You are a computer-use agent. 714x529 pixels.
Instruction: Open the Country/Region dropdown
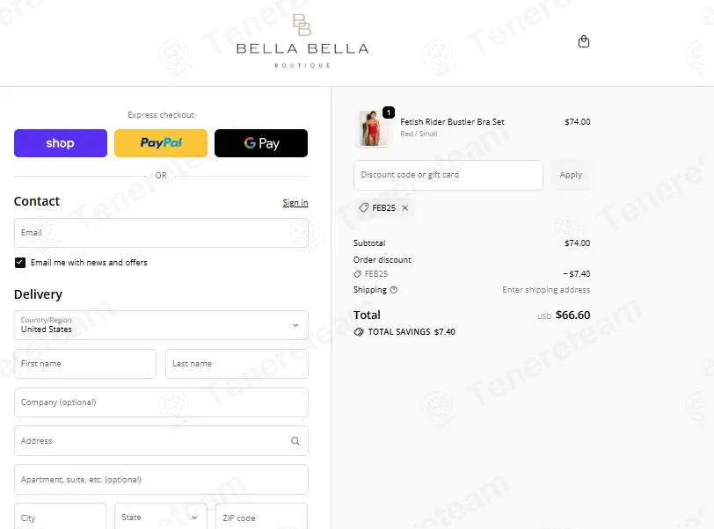[161, 325]
